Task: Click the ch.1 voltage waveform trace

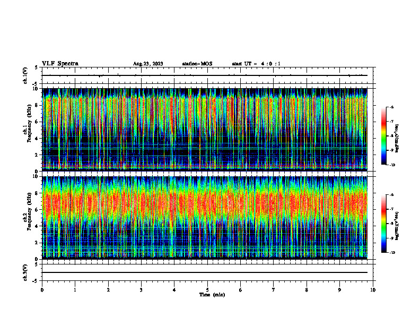Action: pyautogui.click(x=205, y=75)
